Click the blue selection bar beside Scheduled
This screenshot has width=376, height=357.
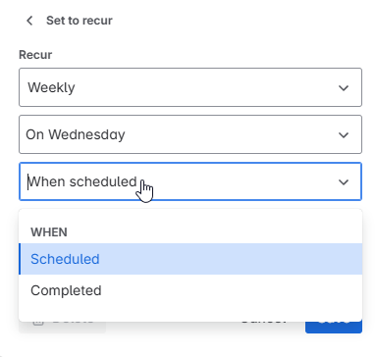pos(20,259)
